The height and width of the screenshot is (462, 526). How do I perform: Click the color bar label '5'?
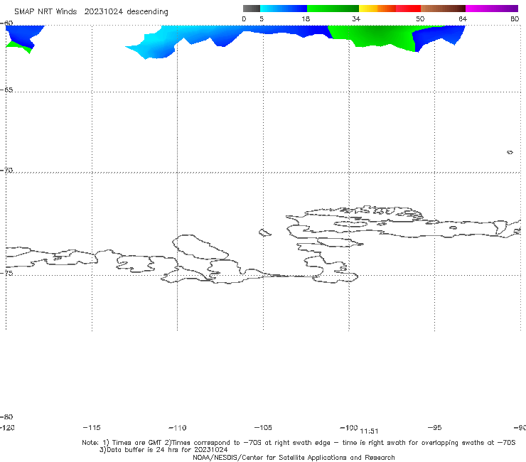[262, 18]
